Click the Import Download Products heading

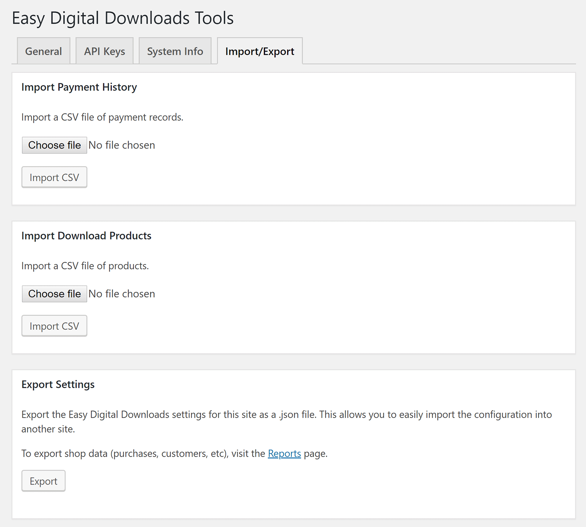point(86,236)
